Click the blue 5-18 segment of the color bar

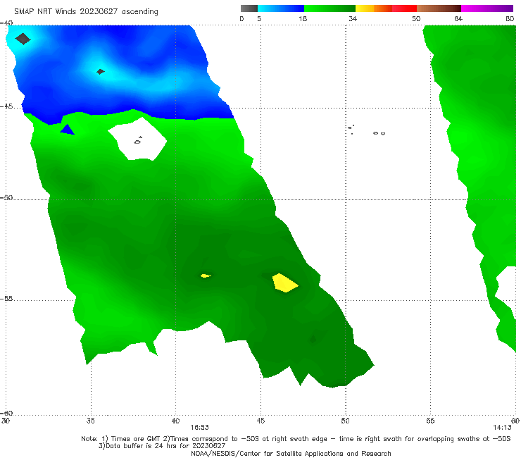point(281,8)
